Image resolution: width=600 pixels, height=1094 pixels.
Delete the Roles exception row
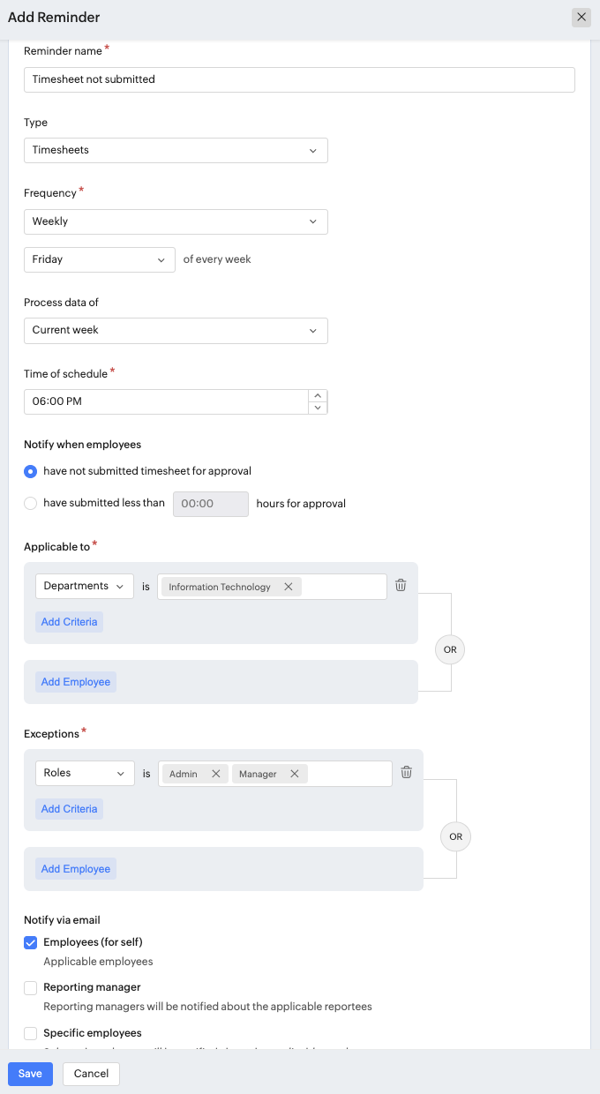pos(406,772)
